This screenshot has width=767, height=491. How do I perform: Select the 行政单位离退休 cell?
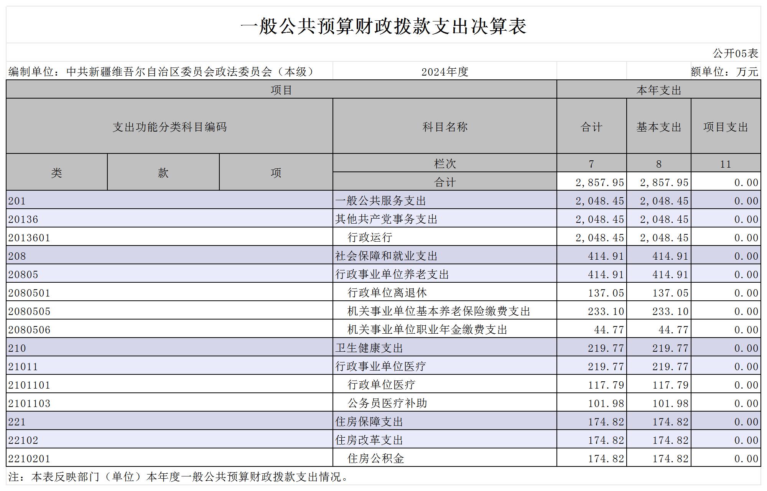click(x=387, y=293)
